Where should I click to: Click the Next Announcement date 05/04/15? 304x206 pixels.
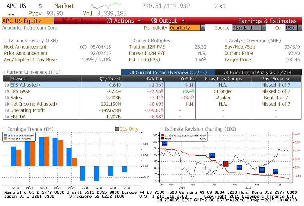click(x=101, y=47)
